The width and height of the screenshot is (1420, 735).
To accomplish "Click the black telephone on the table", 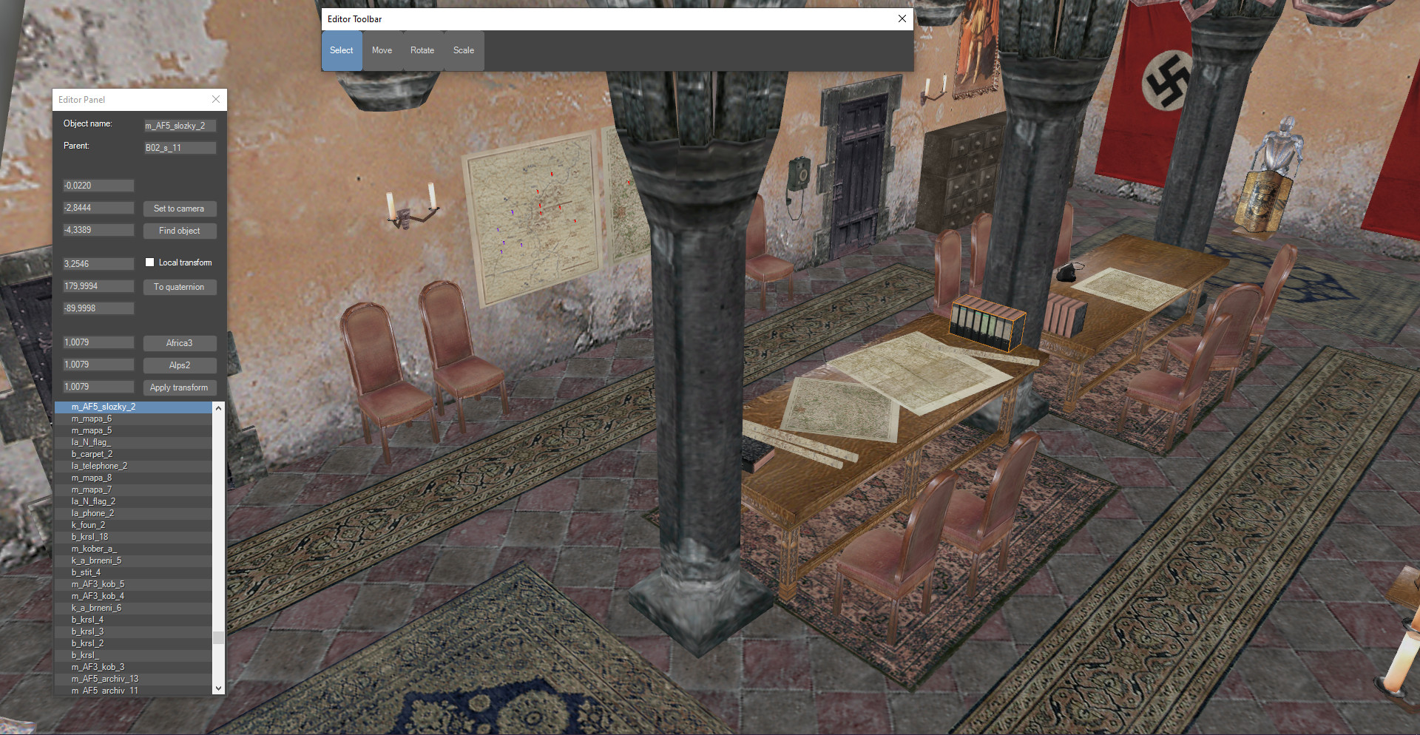I will point(1069,271).
